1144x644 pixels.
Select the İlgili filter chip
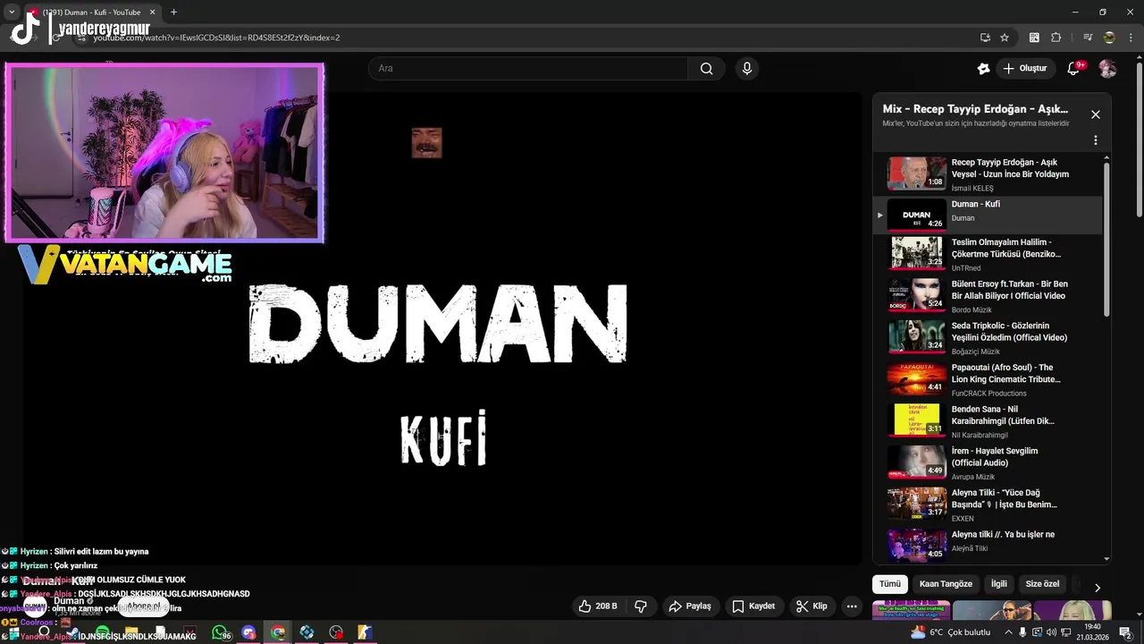[998, 584]
